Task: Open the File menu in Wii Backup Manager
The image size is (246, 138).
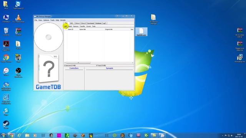Action: point(36,20)
